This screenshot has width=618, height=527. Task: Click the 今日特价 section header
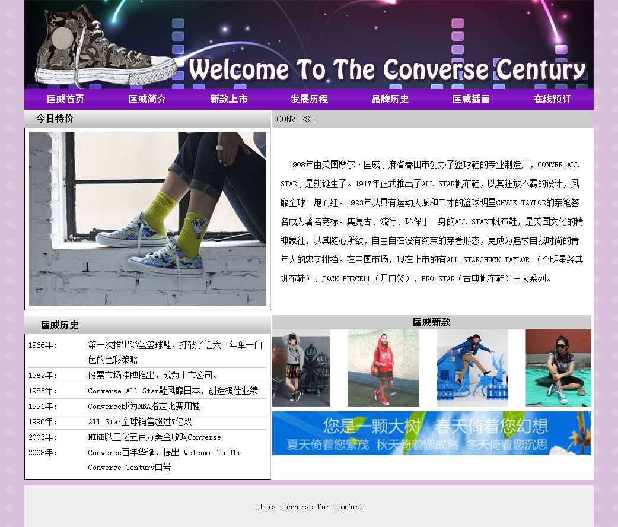(x=55, y=119)
